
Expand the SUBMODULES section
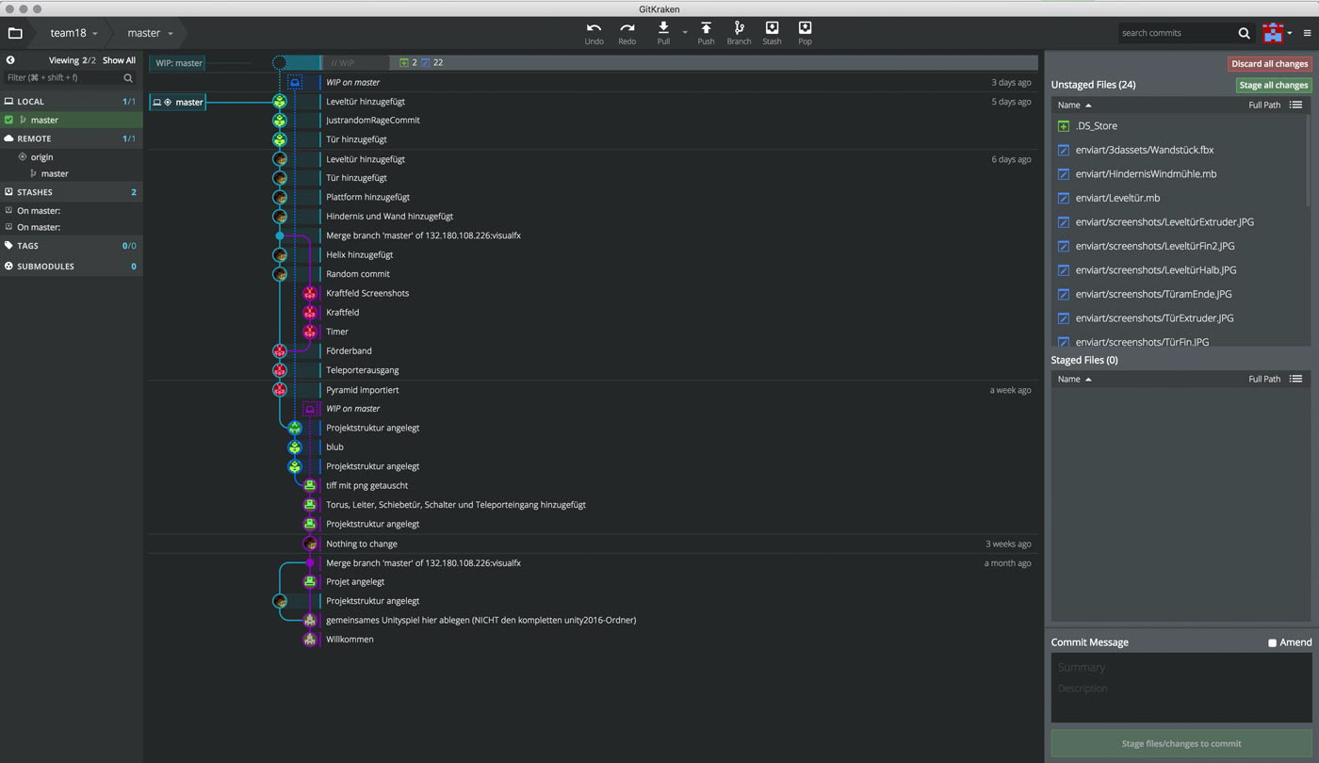pyautogui.click(x=72, y=267)
